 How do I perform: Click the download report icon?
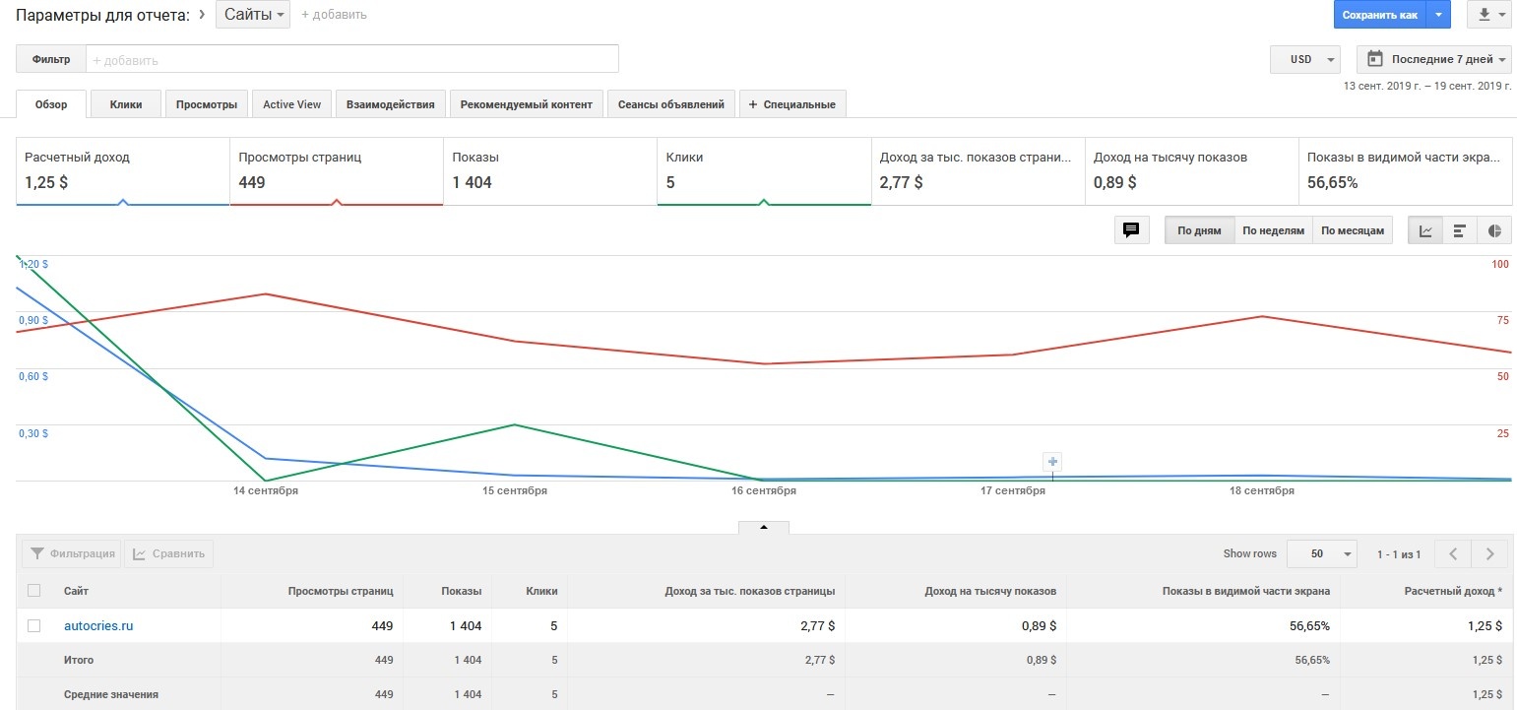(x=1485, y=15)
